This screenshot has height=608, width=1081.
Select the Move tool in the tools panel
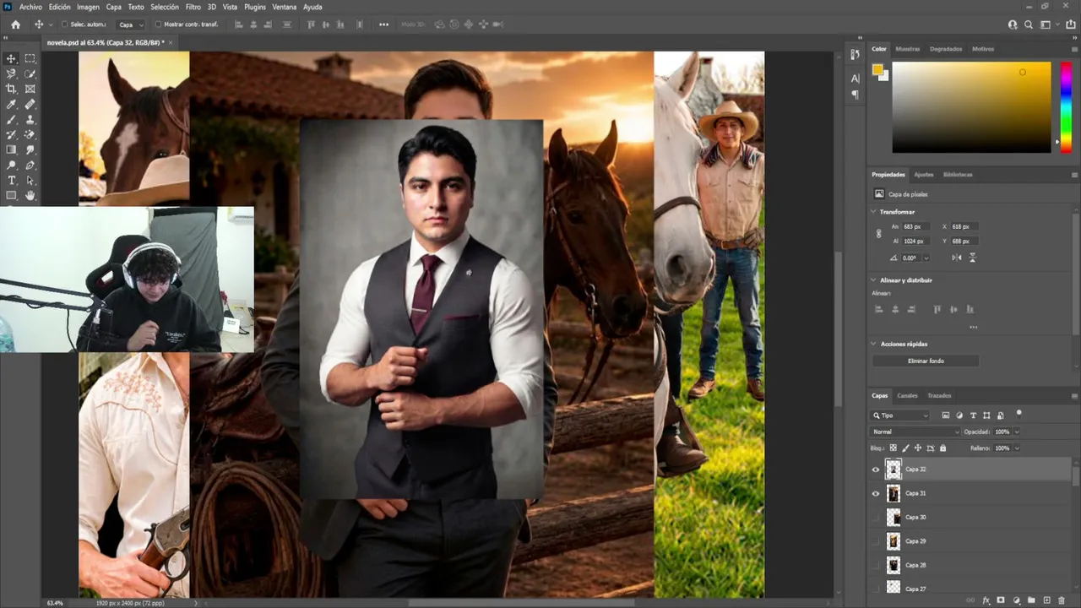12,58
